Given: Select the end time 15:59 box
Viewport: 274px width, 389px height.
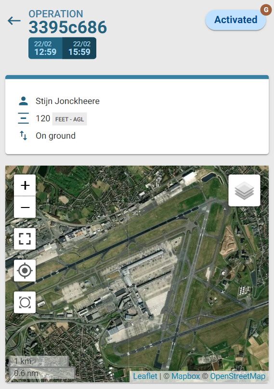Looking at the screenshot, I should [79, 48].
